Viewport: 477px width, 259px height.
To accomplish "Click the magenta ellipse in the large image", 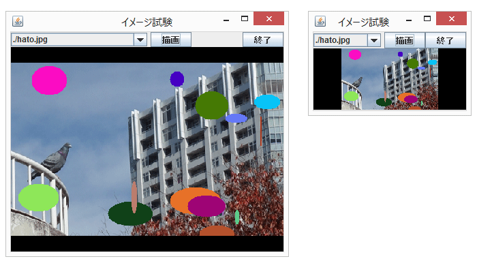I will (x=49, y=80).
